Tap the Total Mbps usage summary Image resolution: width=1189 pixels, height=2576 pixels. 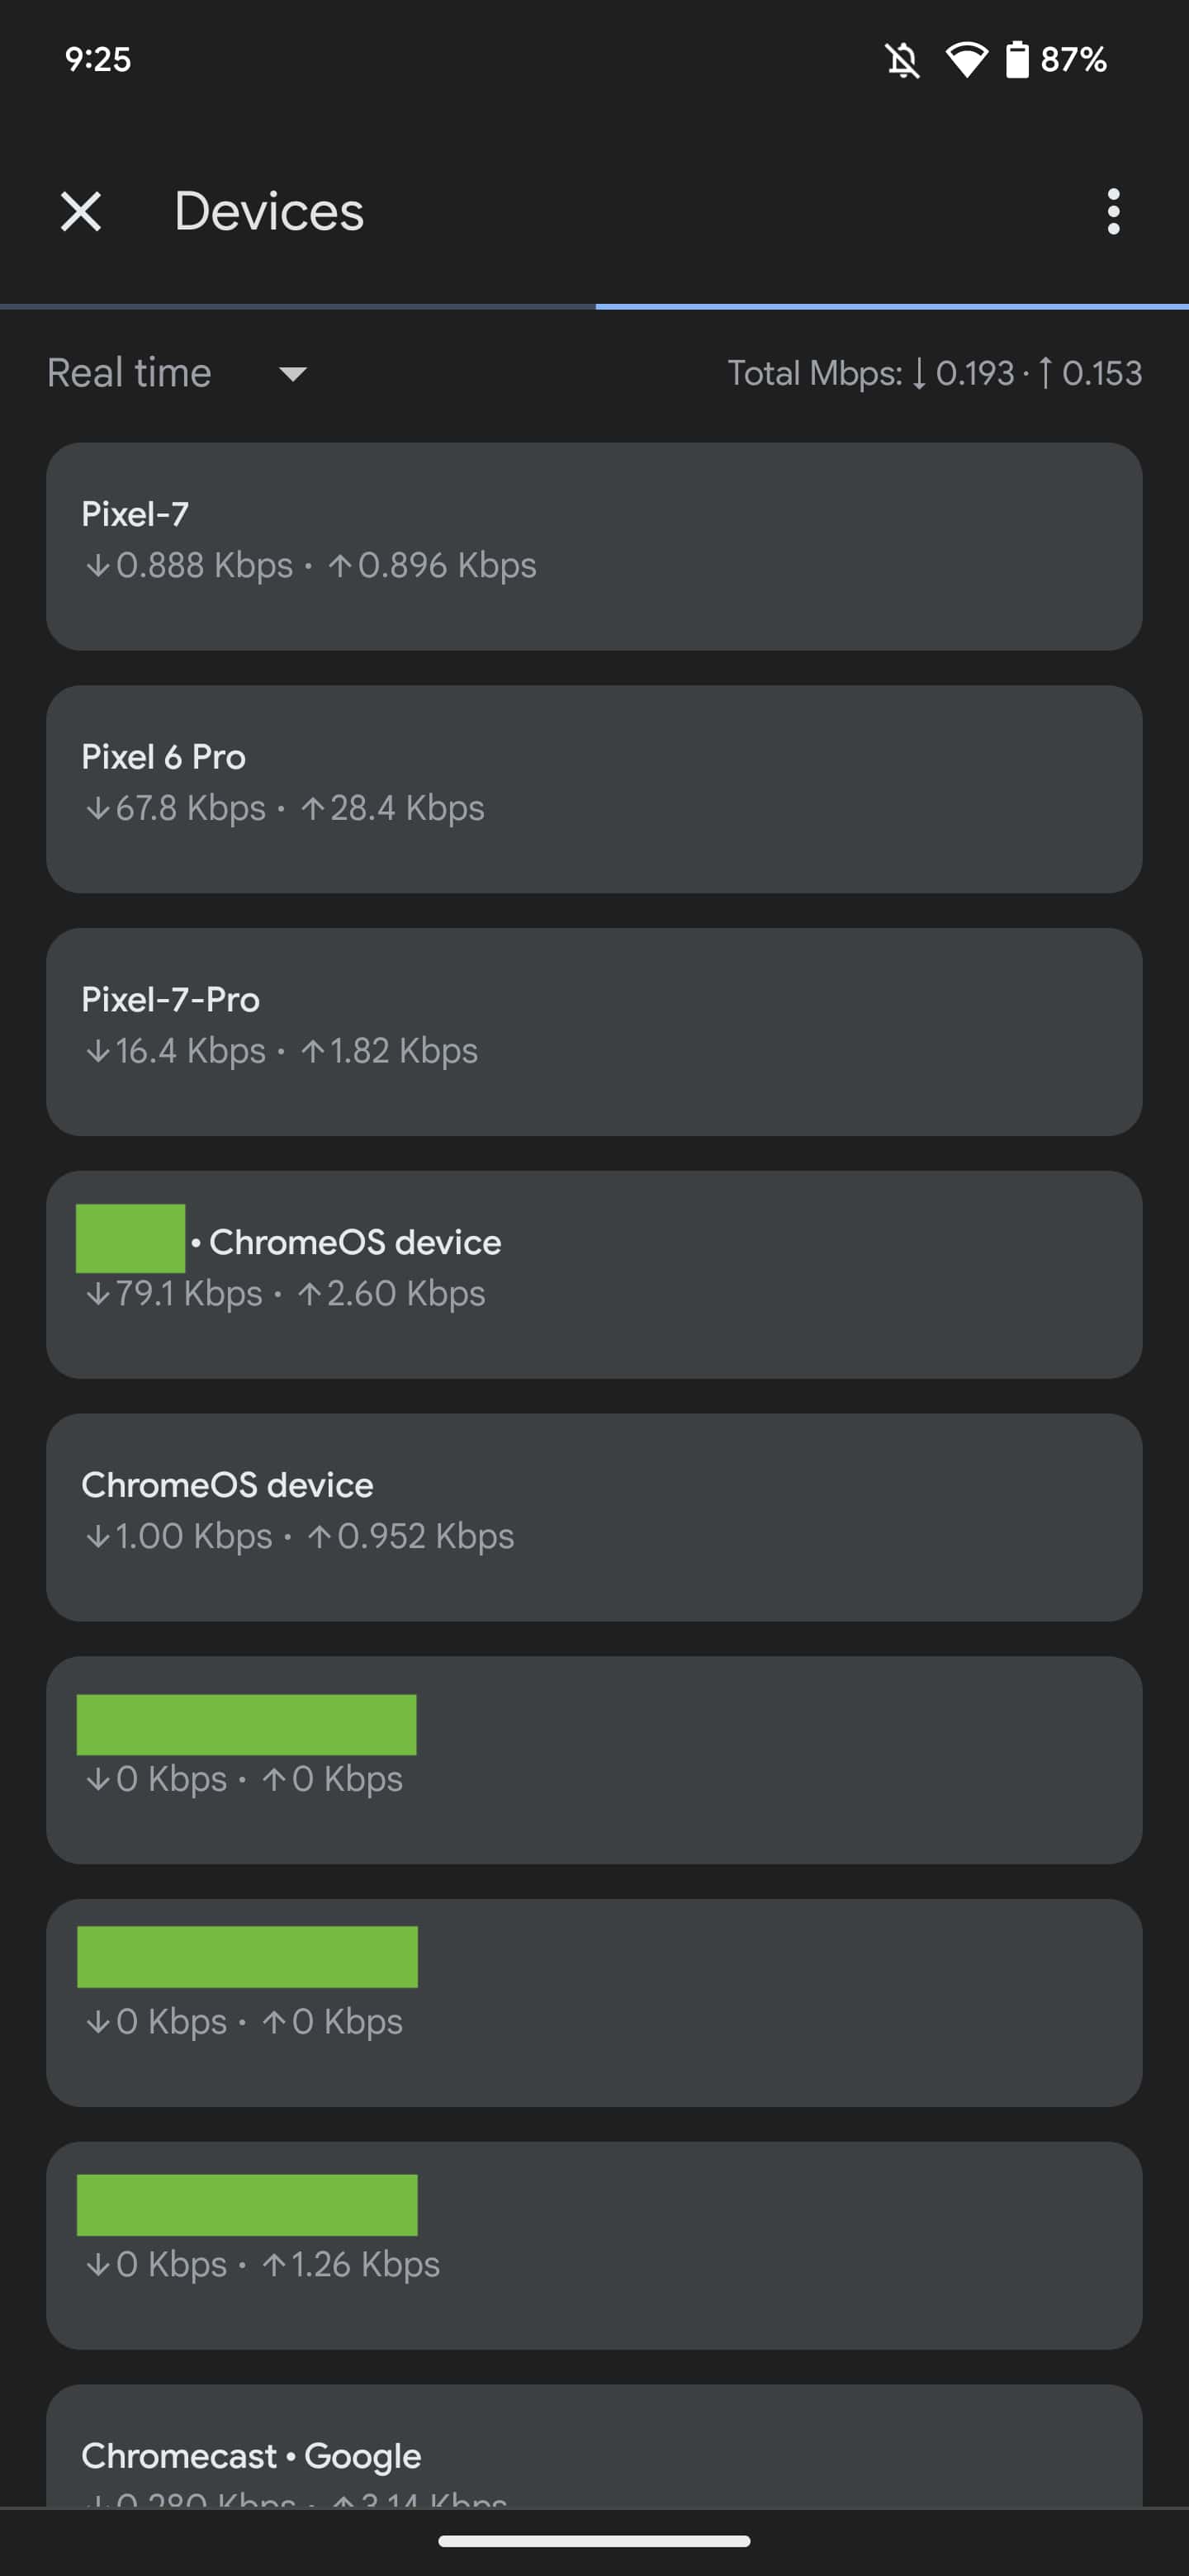[x=934, y=373]
